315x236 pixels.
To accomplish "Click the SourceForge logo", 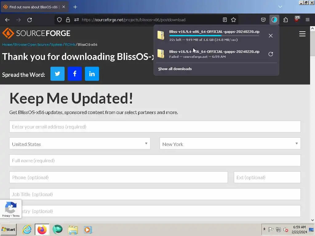I will [x=36, y=33].
